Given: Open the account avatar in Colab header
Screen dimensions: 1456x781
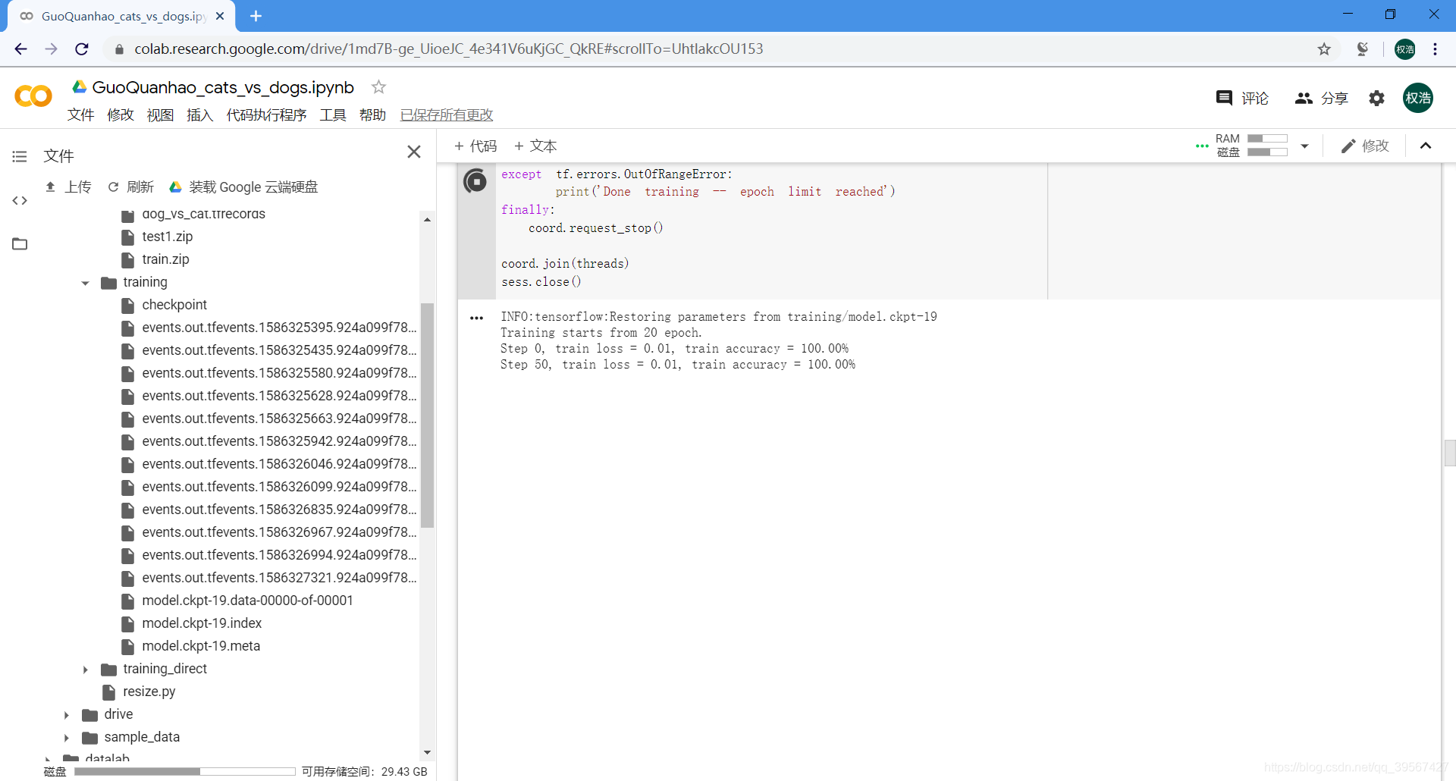Looking at the screenshot, I should [x=1417, y=98].
